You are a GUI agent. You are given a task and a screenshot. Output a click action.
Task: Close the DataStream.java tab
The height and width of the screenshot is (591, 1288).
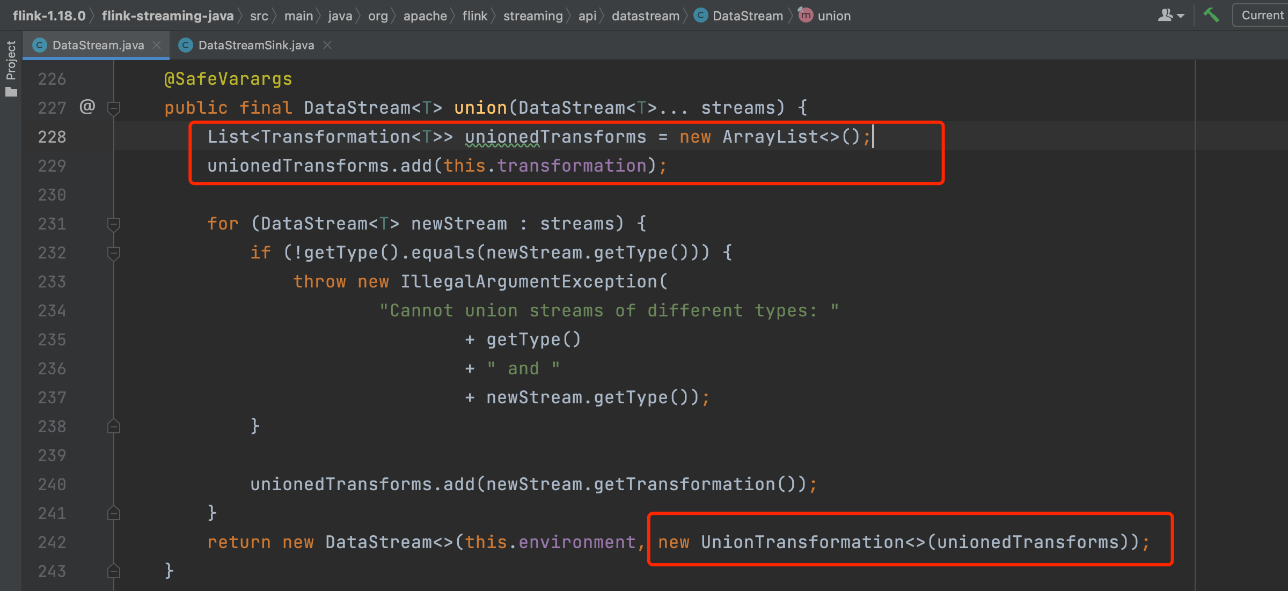(157, 46)
